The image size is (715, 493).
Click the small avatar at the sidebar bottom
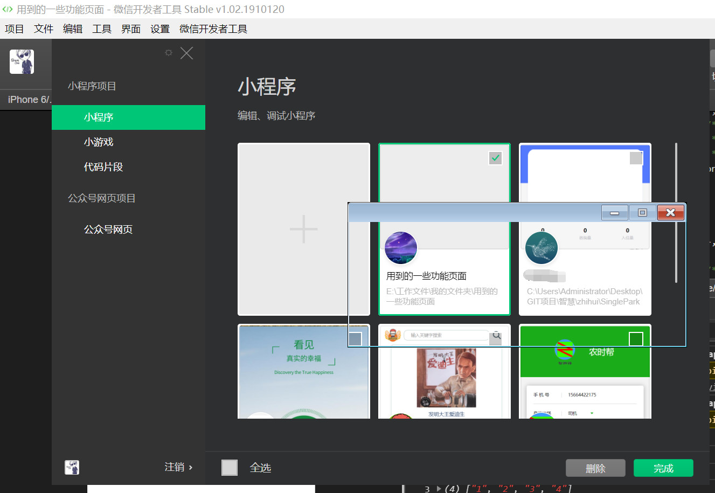coord(72,467)
